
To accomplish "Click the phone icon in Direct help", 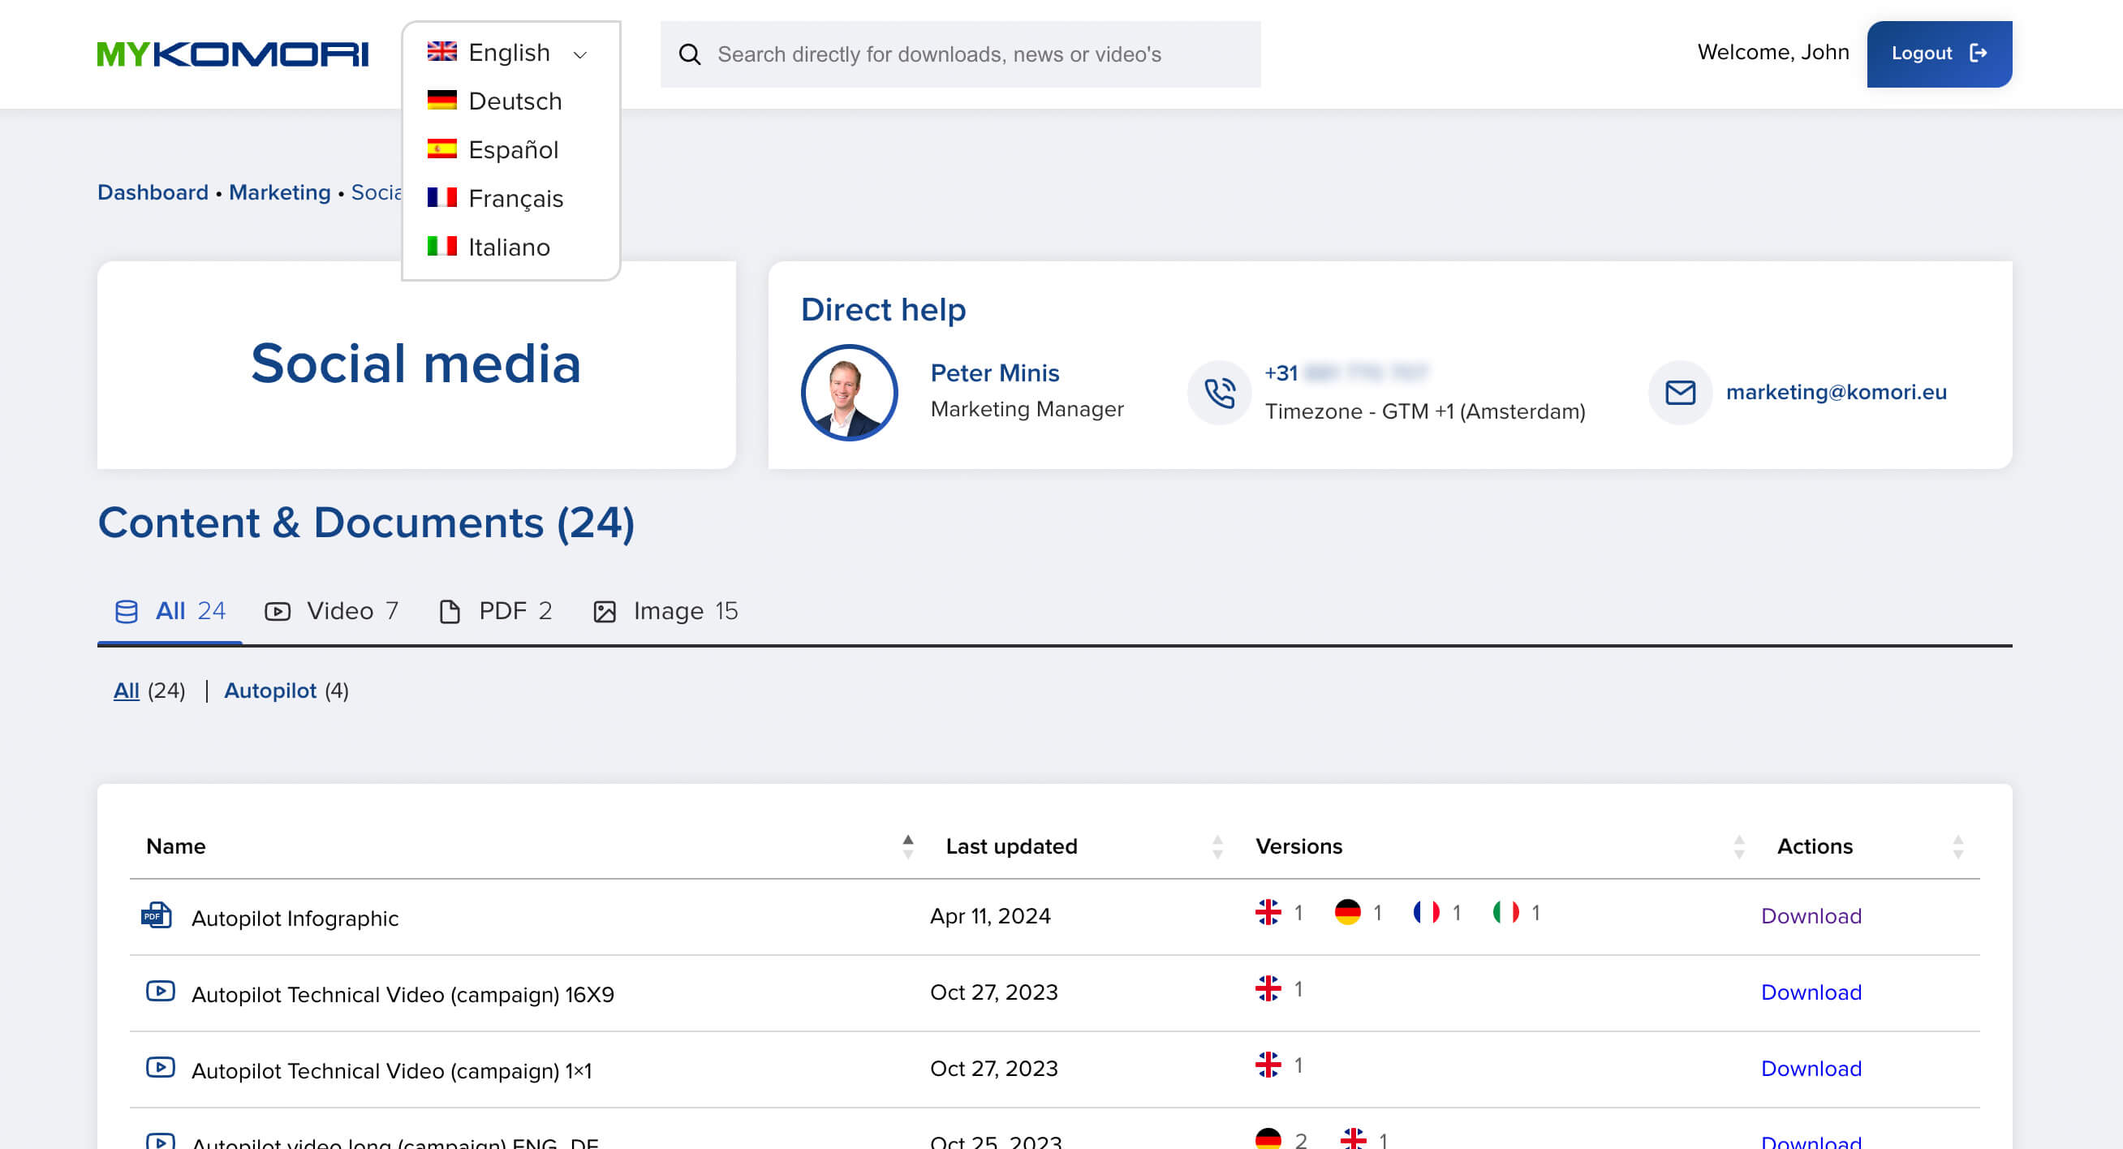I will click(x=1219, y=393).
